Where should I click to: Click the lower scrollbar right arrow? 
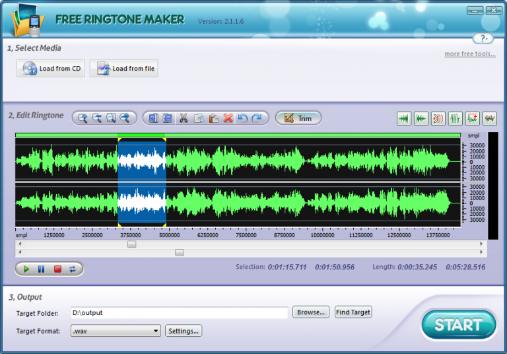pyautogui.click(x=481, y=252)
